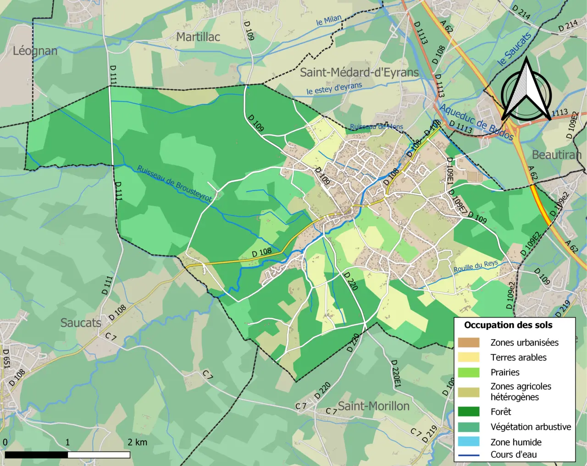The height and width of the screenshot is (466, 587).
Task: Click the Saint-Morillon label
Action: tap(374, 406)
